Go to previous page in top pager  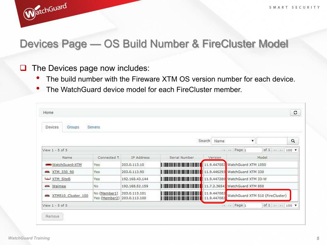tap(229, 150)
